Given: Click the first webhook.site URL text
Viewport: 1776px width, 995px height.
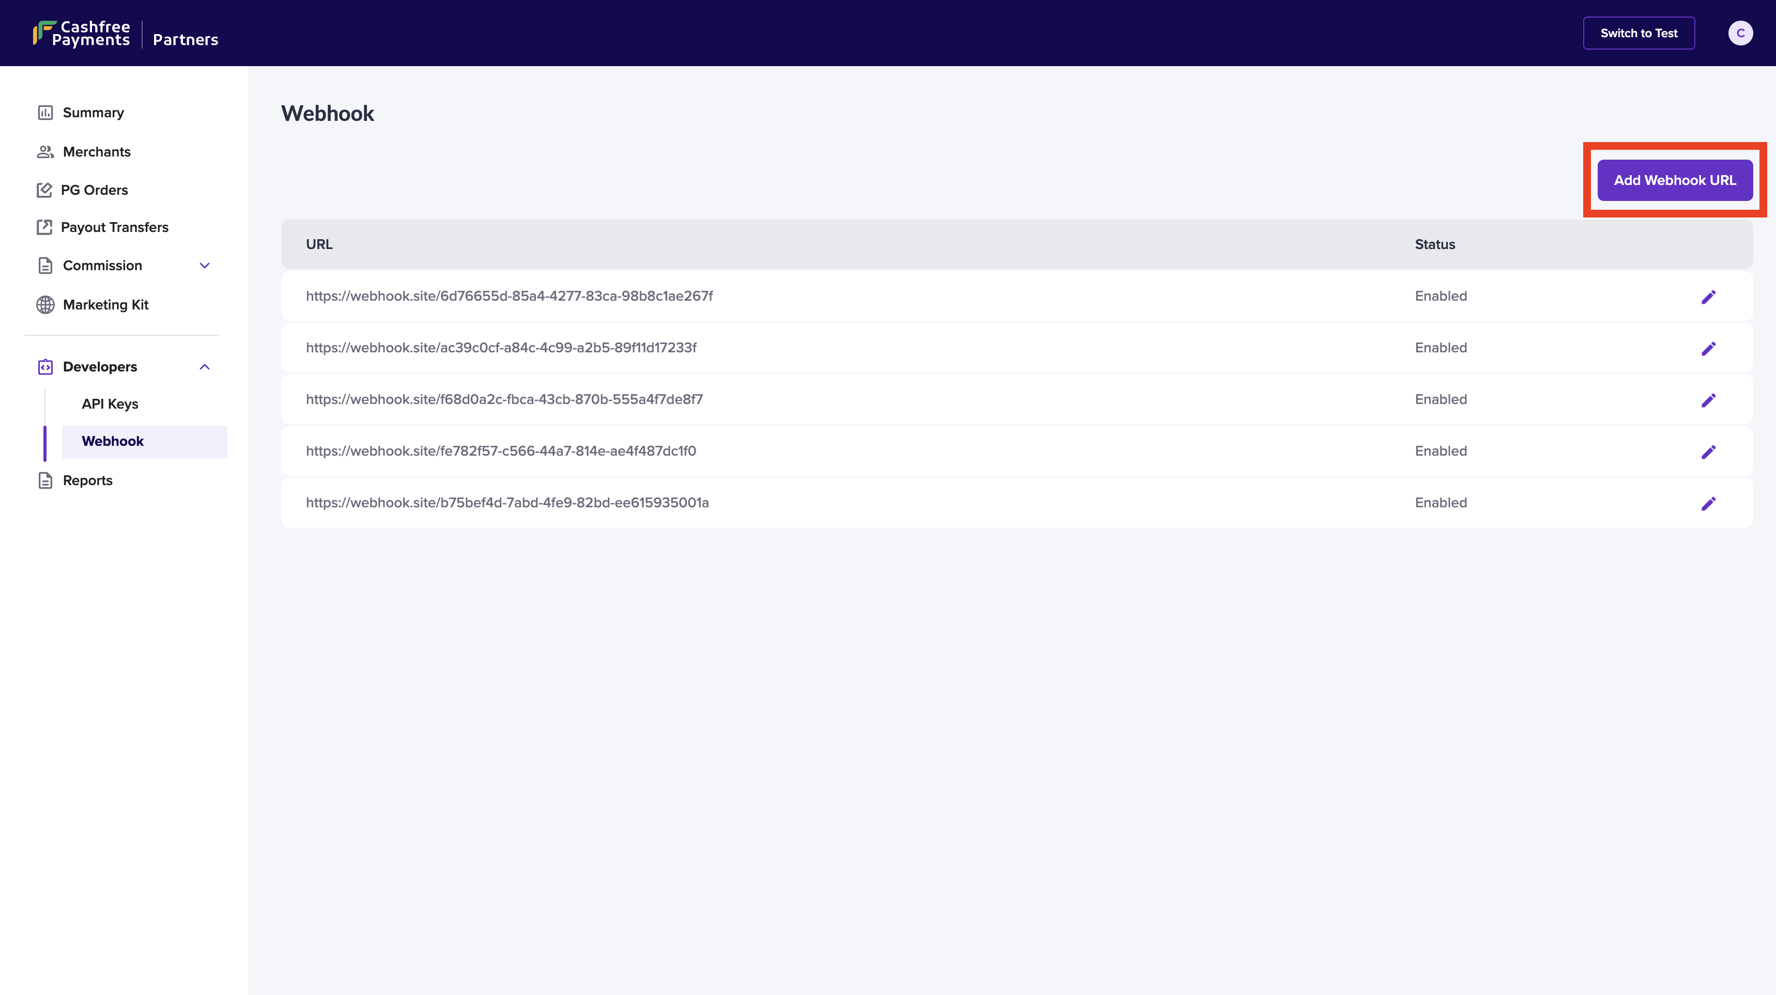Looking at the screenshot, I should click(509, 296).
